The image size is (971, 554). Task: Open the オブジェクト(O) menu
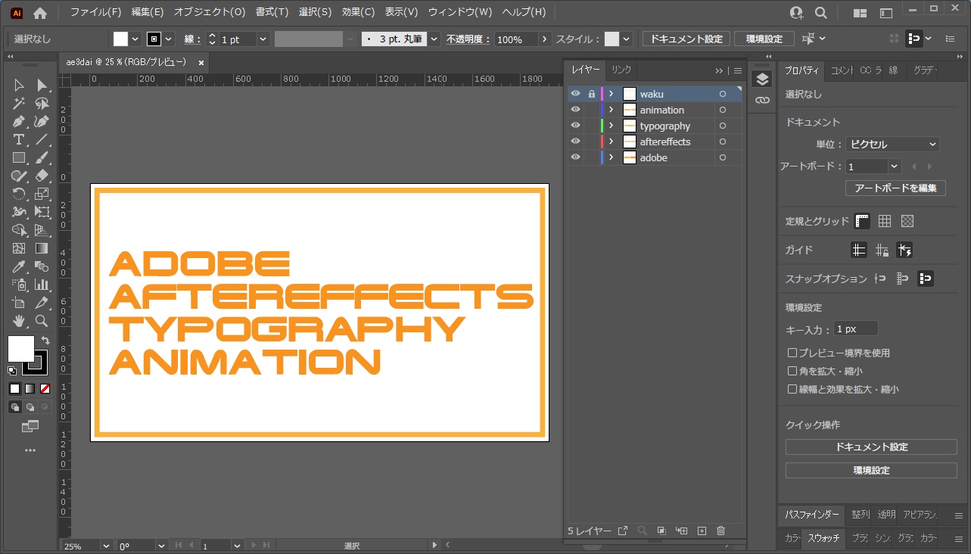click(x=210, y=12)
